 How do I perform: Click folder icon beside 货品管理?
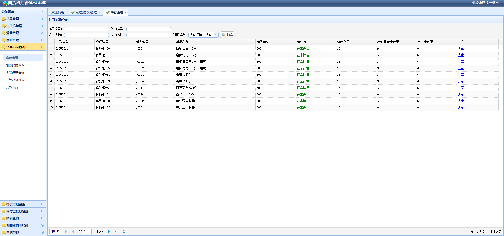(x=4, y=19)
